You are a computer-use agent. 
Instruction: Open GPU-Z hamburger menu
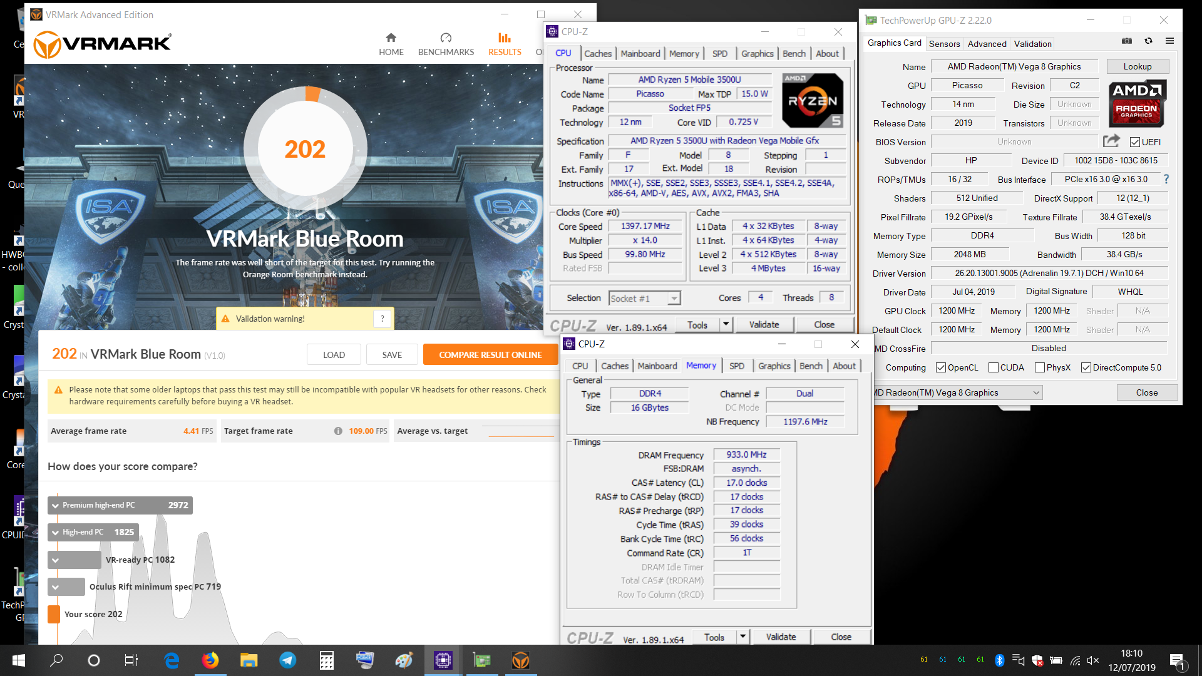tap(1169, 41)
